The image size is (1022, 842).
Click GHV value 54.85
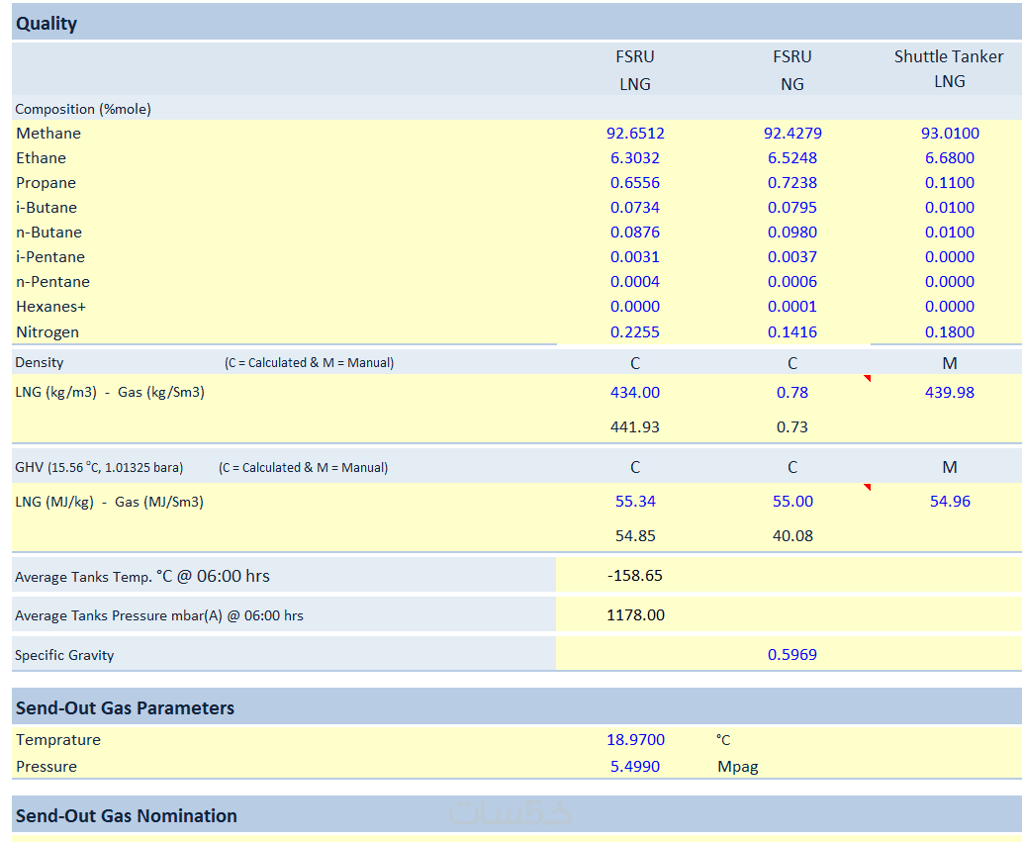pos(635,535)
